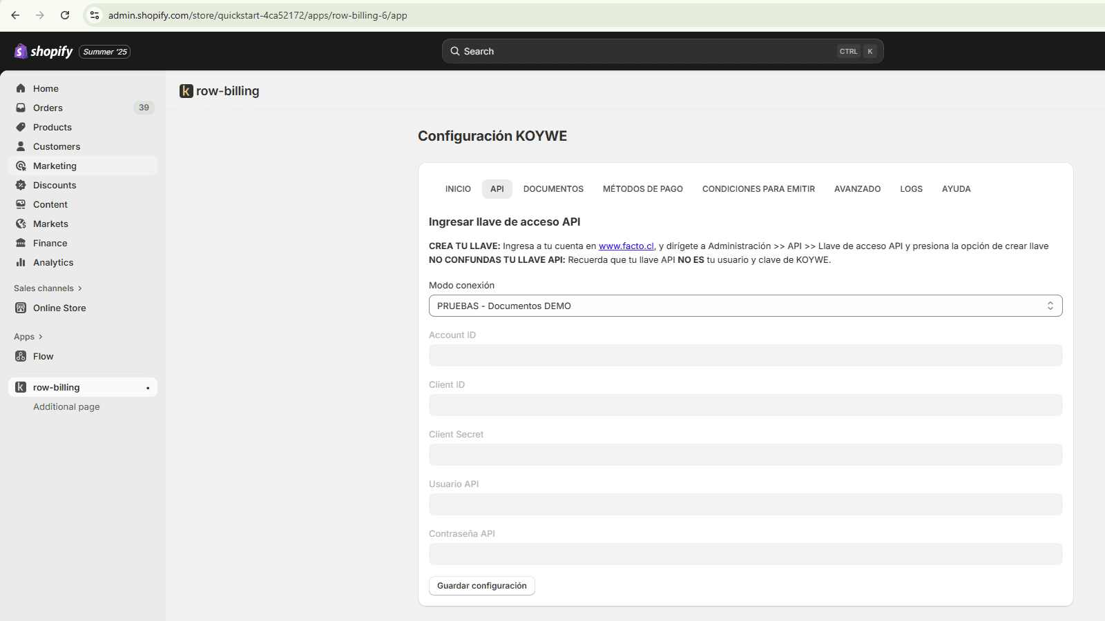Click the browser forward arrow
The width and height of the screenshot is (1105, 621).
click(40, 15)
